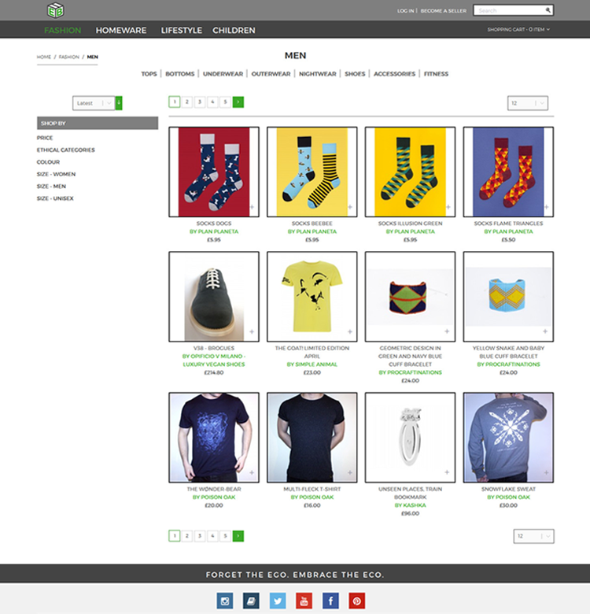Open the Pinterest page from footer
Screen dimensions: 590x614
[357, 601]
